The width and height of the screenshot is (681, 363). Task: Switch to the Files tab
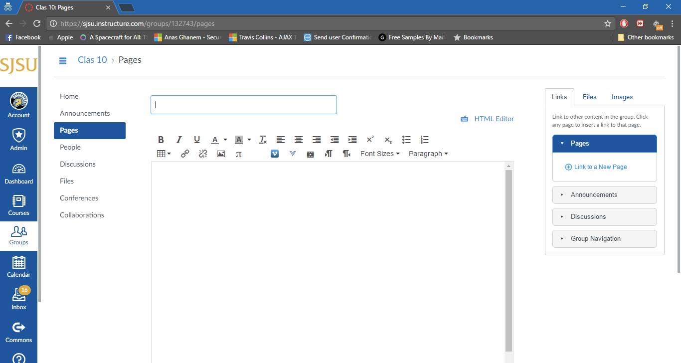click(589, 97)
